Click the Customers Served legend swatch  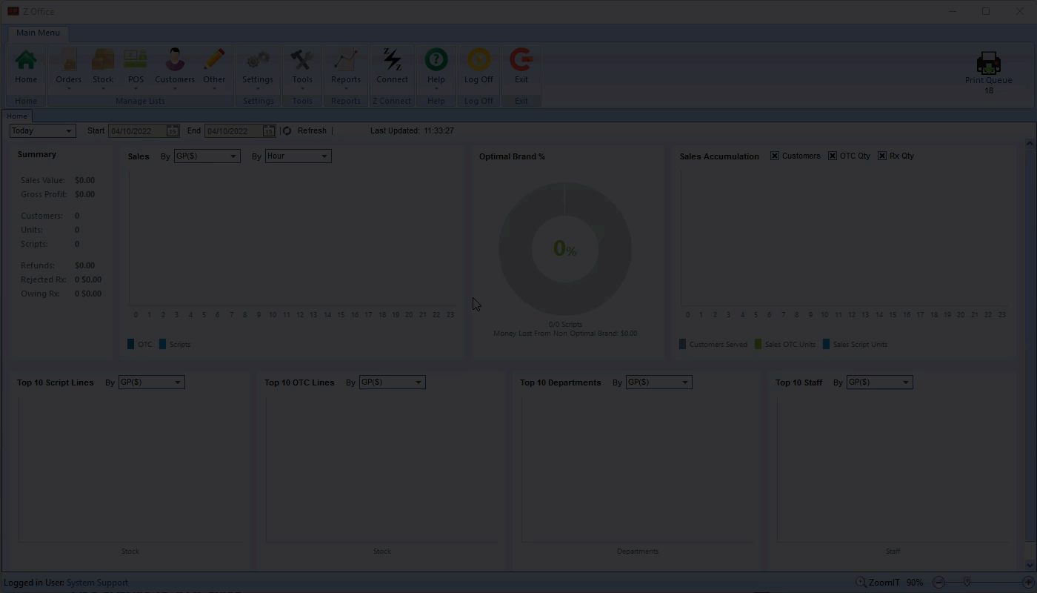(683, 345)
